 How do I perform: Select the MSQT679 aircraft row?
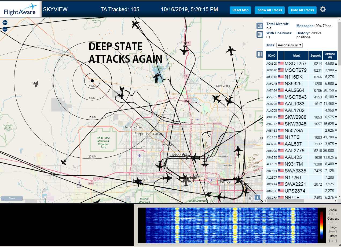pyautogui.click(x=302, y=70)
